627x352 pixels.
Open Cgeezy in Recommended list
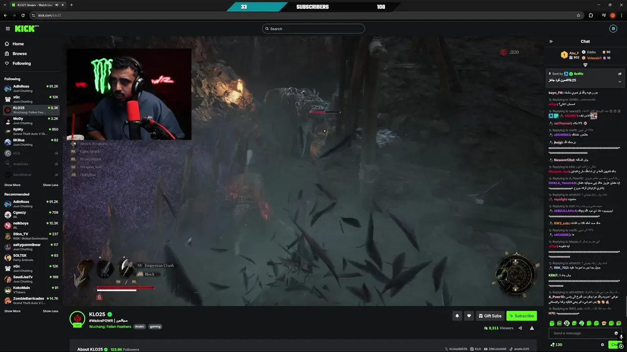[31, 215]
